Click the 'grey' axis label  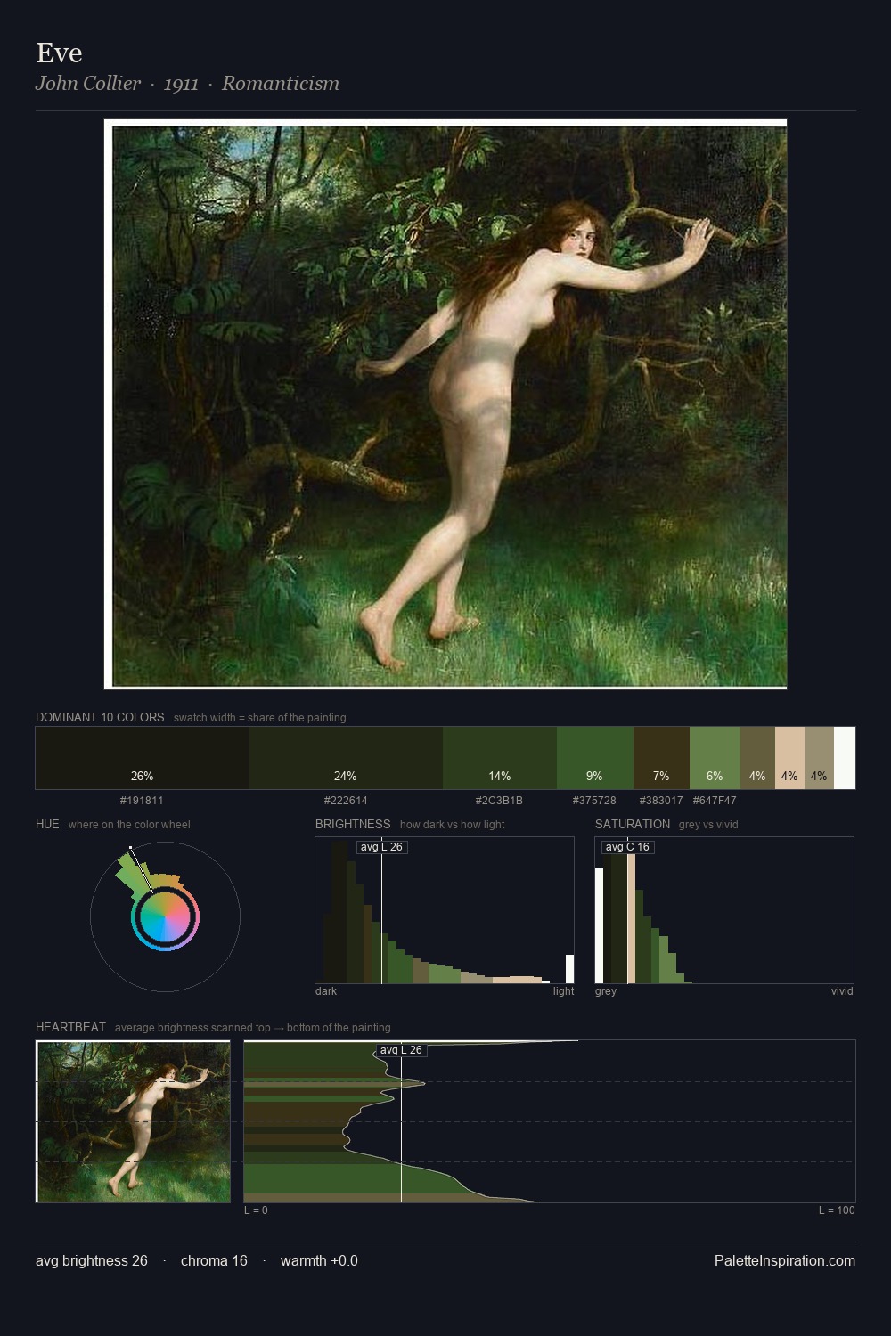click(x=606, y=991)
